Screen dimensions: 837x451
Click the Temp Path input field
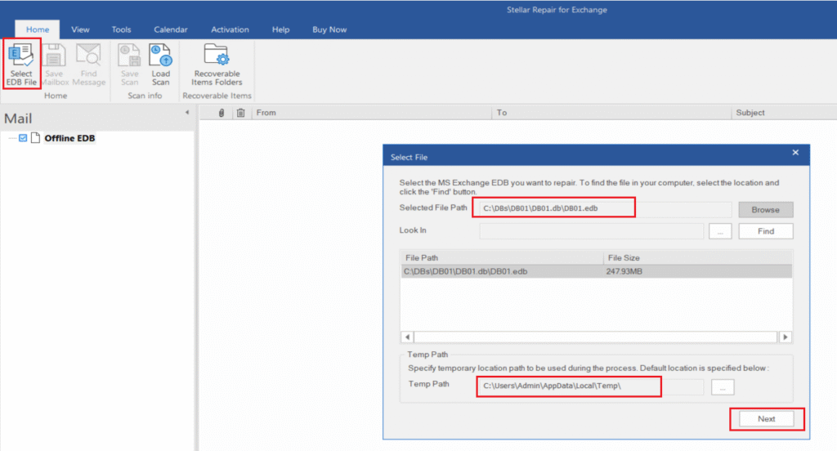pos(591,386)
